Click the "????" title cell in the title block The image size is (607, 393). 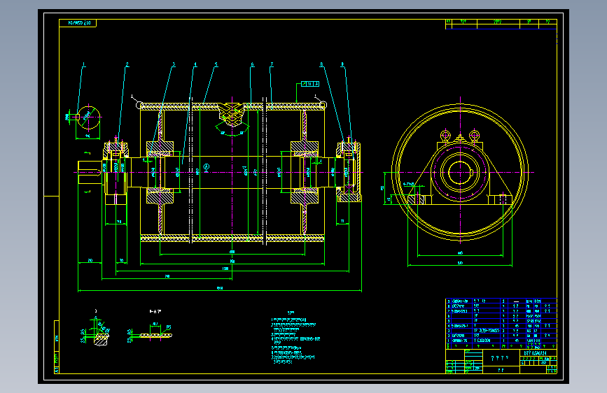click(501, 358)
